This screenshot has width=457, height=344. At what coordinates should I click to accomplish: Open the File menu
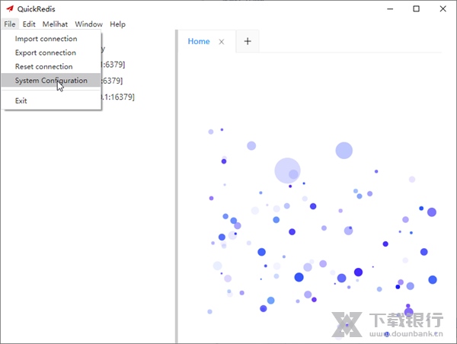9,24
